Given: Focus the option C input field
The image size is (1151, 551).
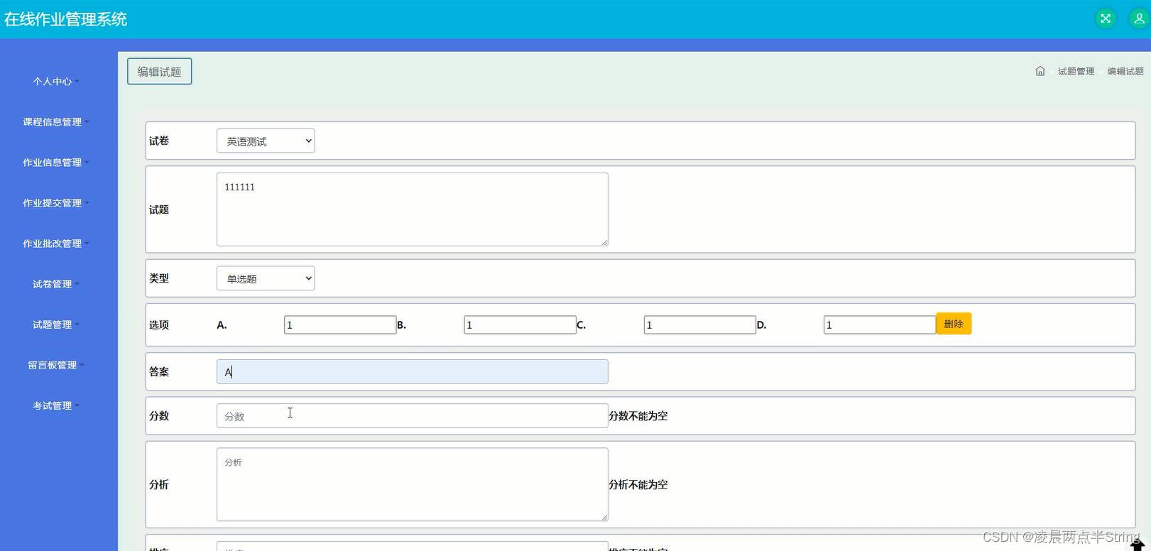Looking at the screenshot, I should (700, 325).
